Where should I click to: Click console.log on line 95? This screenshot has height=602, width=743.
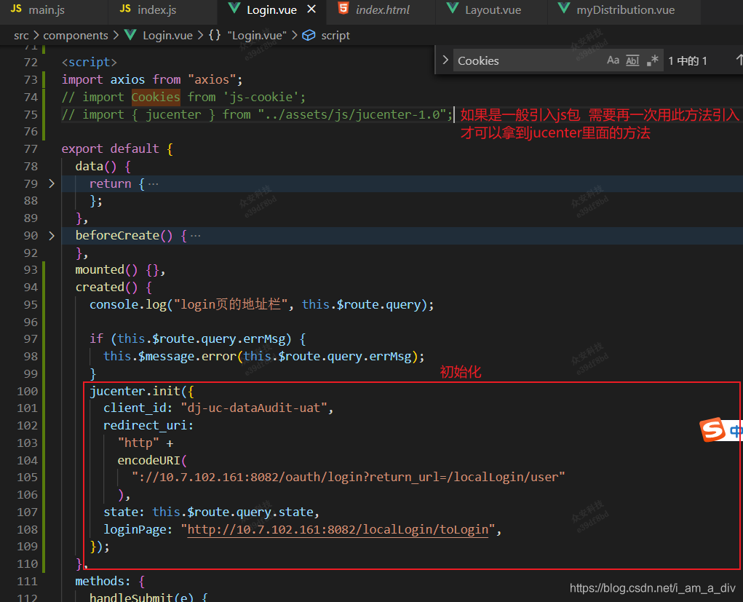[128, 305]
